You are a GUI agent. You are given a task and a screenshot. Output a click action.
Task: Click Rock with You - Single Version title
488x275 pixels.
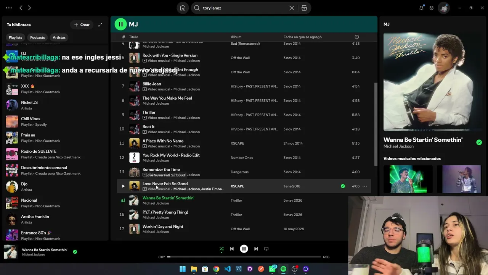coord(170,55)
